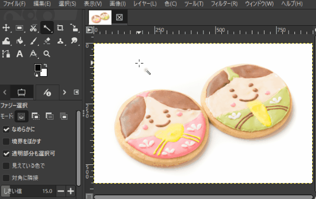The image size is (316, 199).
Task: Click the tool options vertical scrollbar
Action: tap(78, 148)
